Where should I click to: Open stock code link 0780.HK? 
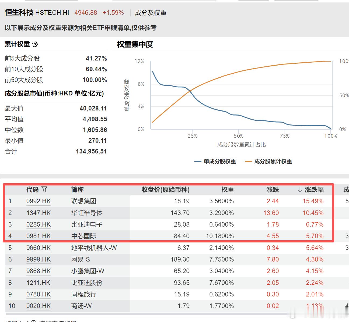pos(39,294)
